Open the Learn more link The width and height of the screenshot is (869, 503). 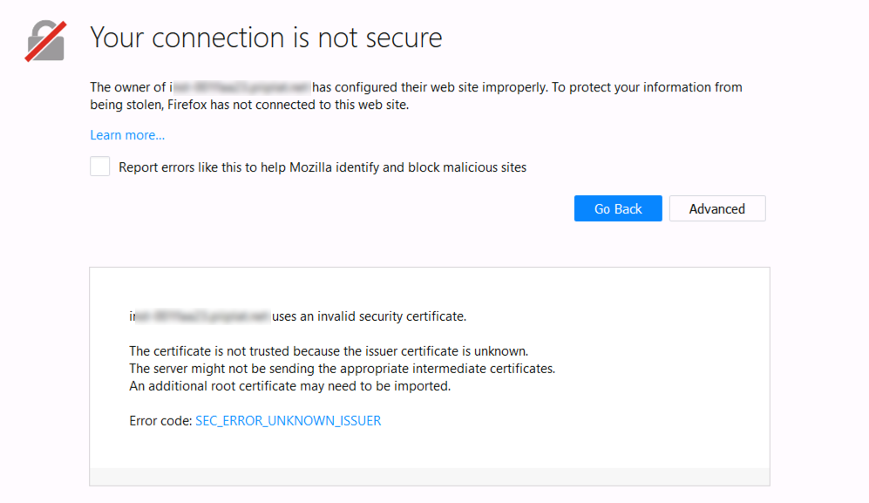(x=127, y=135)
